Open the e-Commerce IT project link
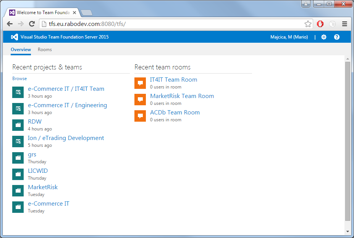The height and width of the screenshot is (238, 354). pos(48,204)
